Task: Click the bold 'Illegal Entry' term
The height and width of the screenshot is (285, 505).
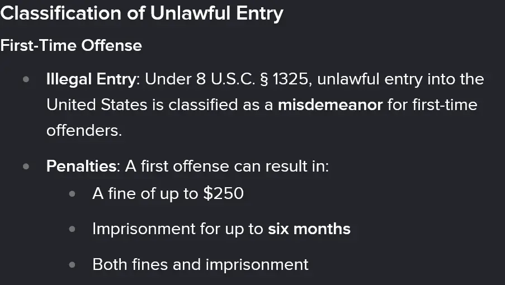Action: (x=91, y=79)
